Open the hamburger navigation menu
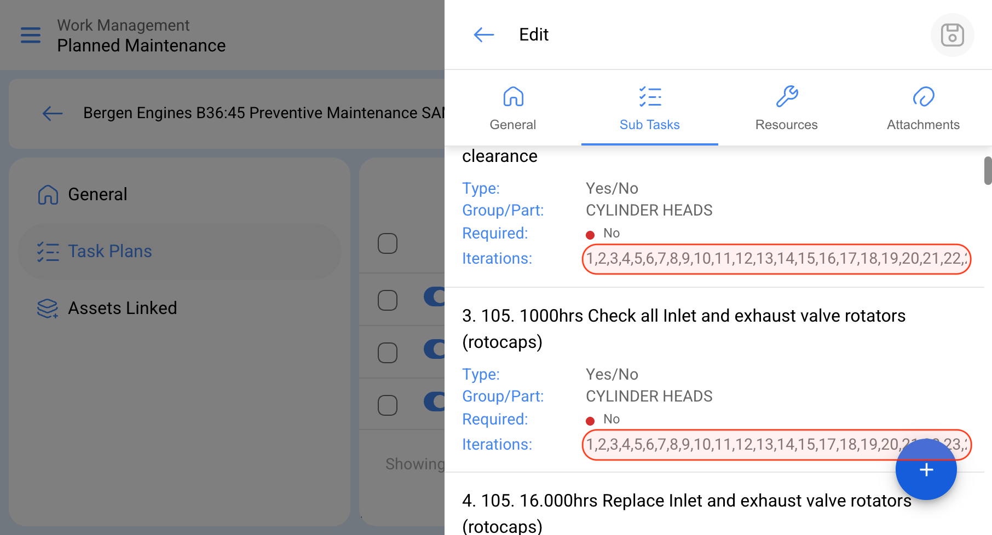The height and width of the screenshot is (535, 992). click(x=31, y=35)
